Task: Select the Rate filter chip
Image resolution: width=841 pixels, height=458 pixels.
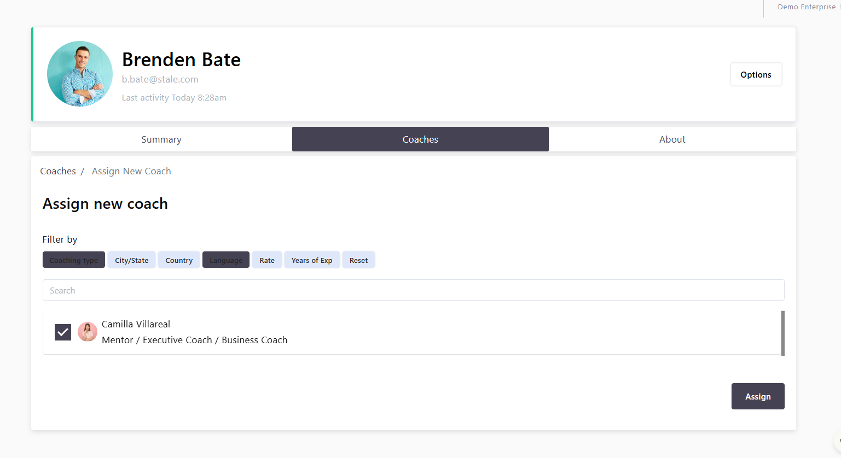Action: [x=267, y=260]
